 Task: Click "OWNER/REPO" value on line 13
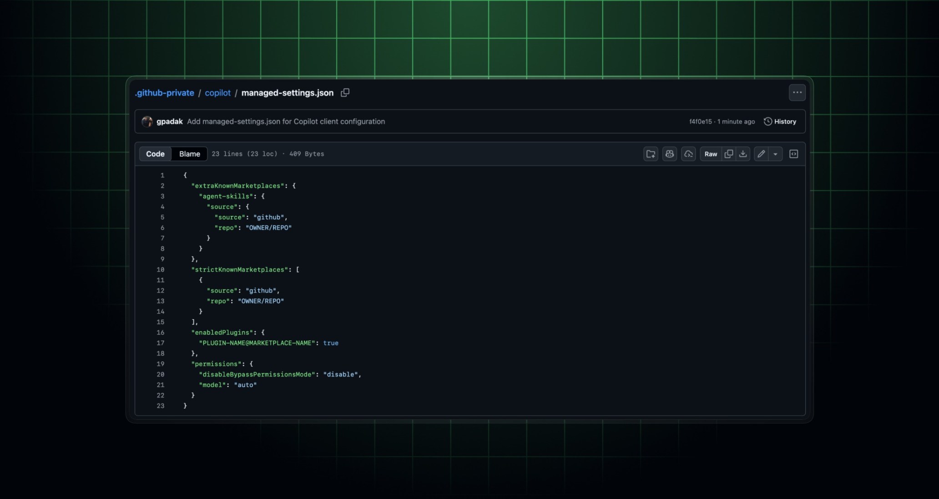tap(261, 301)
